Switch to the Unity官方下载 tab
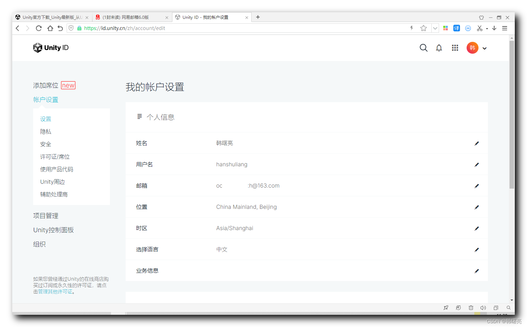527x327 pixels. point(52,17)
